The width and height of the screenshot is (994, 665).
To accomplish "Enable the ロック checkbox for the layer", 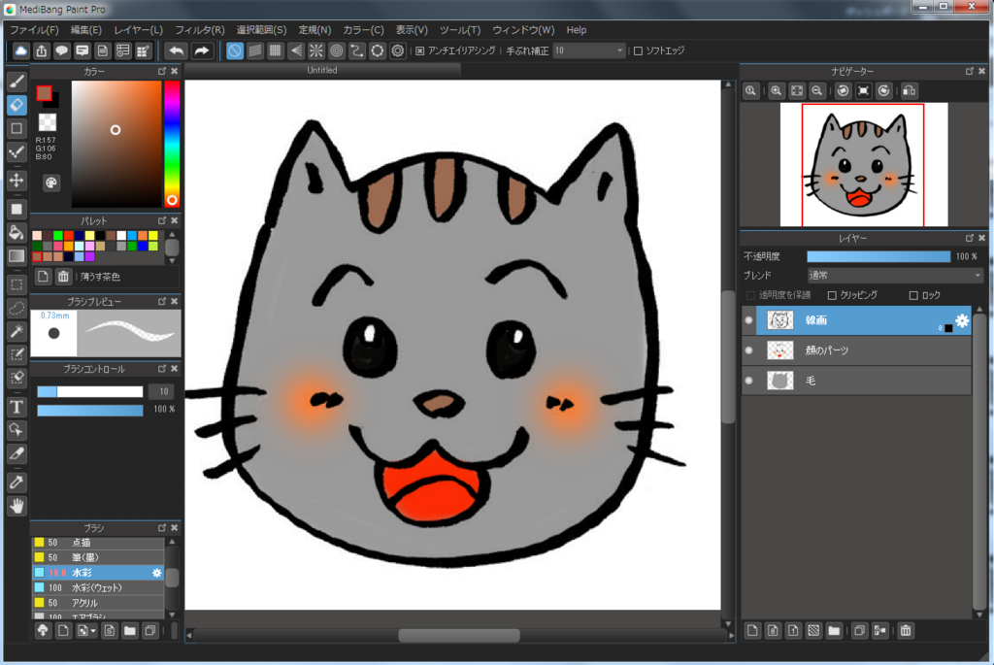I will pos(913,295).
